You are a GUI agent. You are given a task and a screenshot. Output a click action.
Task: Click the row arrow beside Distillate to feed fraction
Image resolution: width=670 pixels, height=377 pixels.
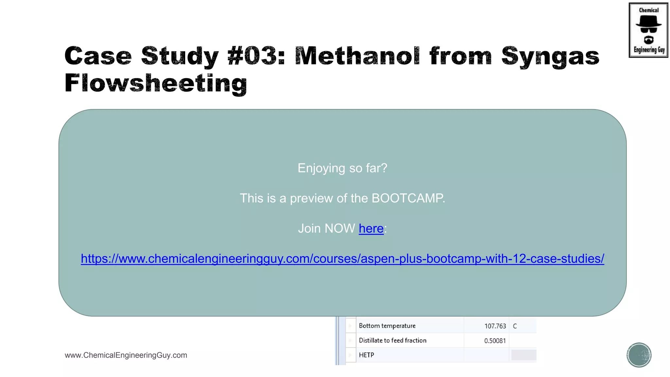[350, 340]
